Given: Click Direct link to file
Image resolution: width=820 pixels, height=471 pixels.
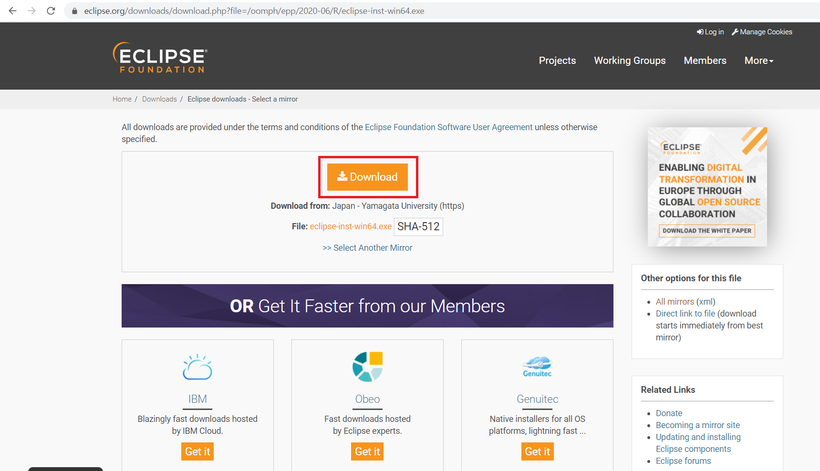Looking at the screenshot, I should (685, 314).
